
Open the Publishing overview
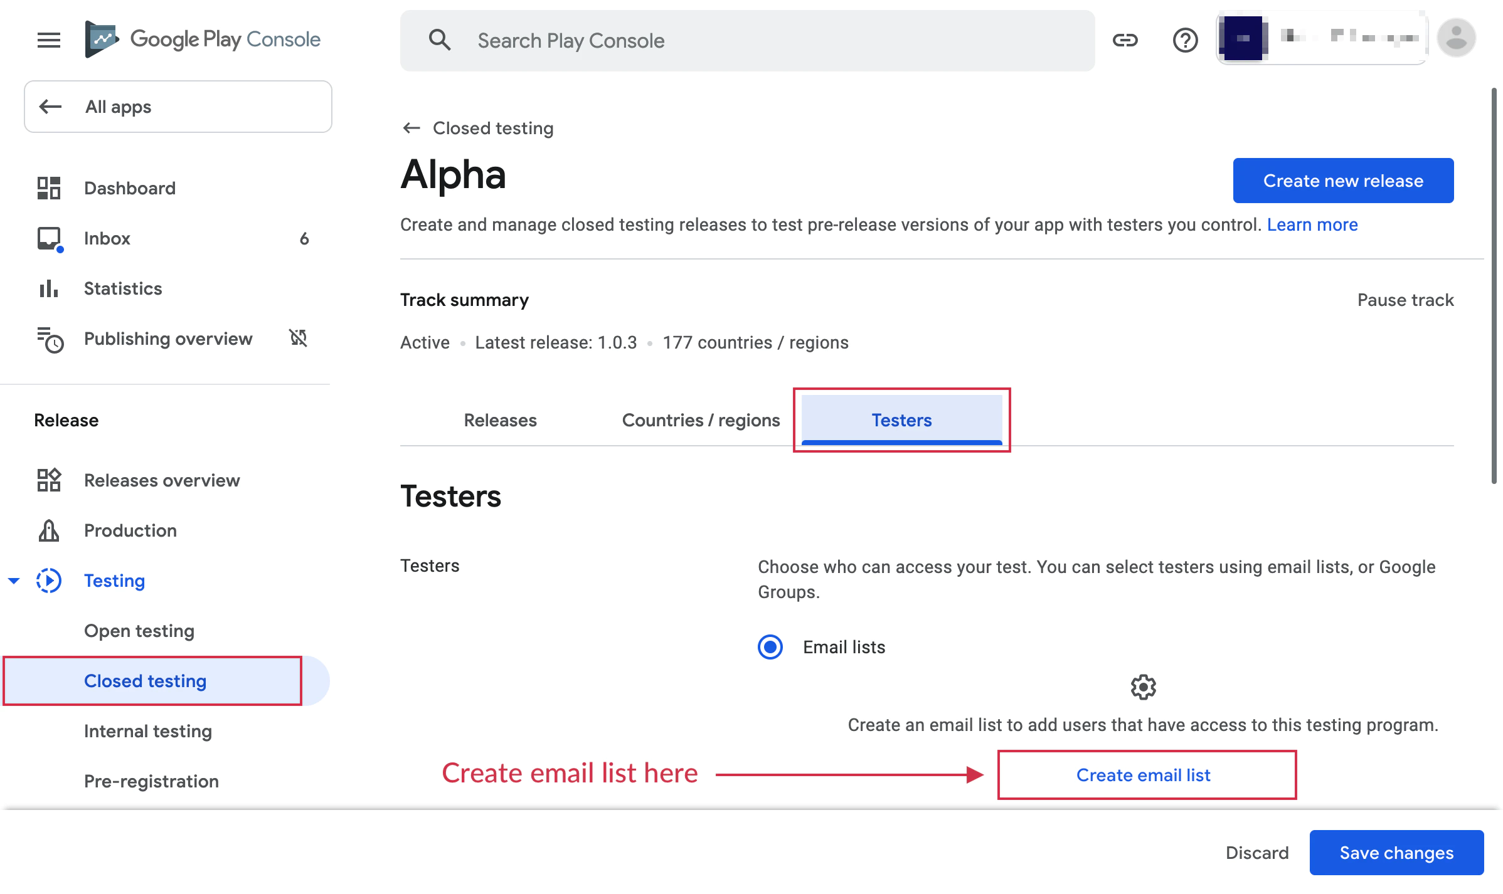click(167, 339)
